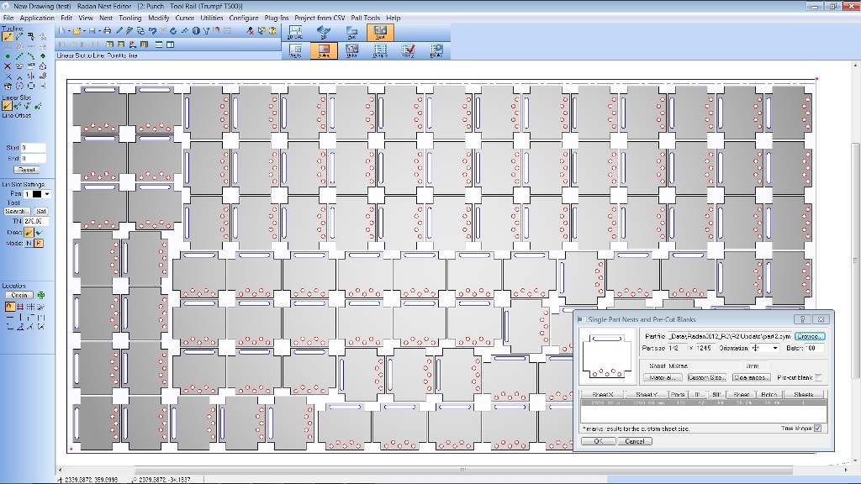Click the Start input field
This screenshot has width=861, height=484.
click(34, 148)
